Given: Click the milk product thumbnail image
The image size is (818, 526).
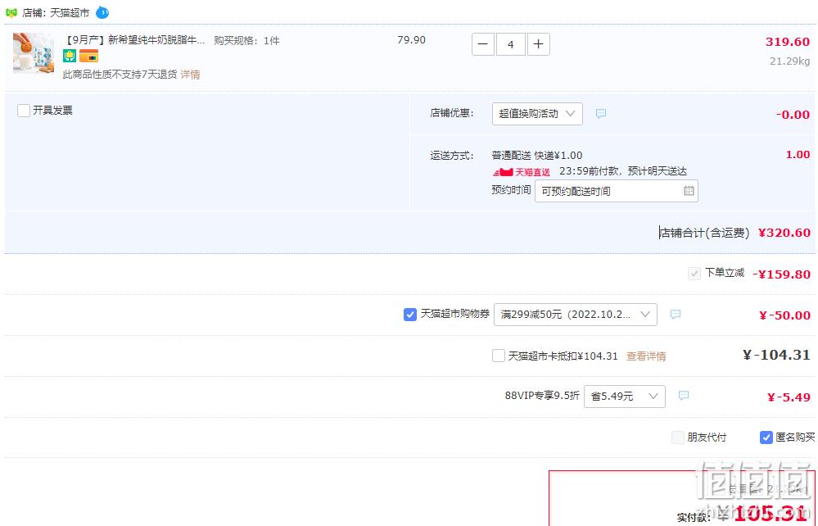Looking at the screenshot, I should pos(34,53).
